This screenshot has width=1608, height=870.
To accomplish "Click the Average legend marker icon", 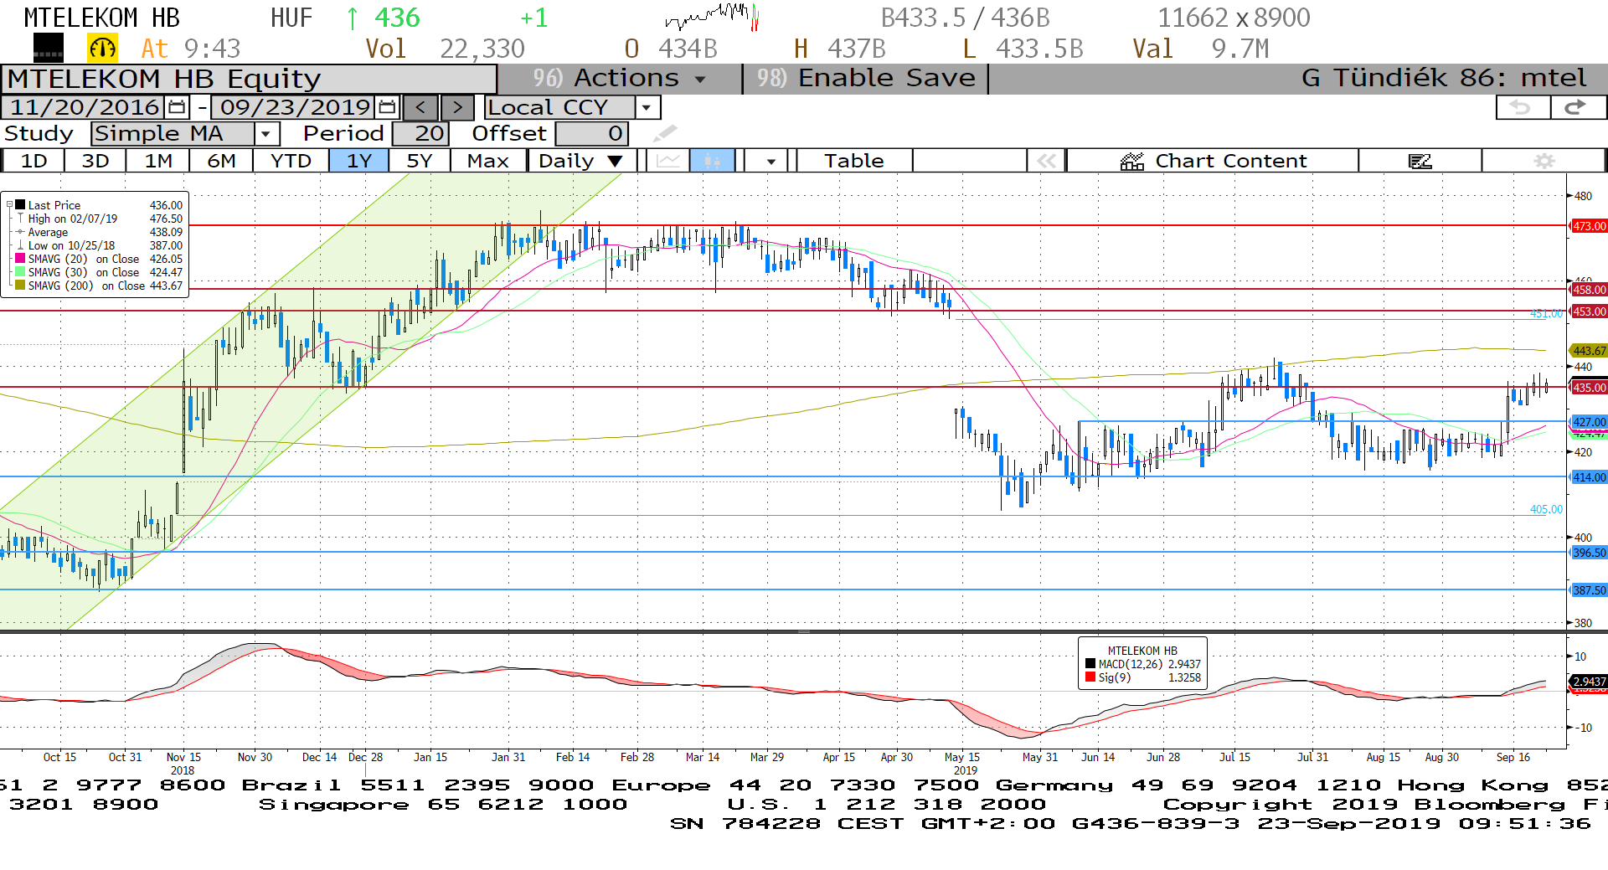I will click(20, 232).
